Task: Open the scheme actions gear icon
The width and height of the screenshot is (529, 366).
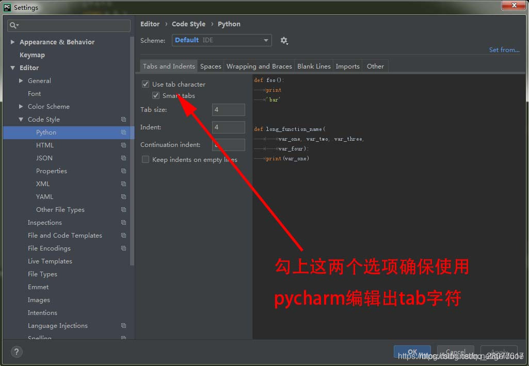Action: 284,41
